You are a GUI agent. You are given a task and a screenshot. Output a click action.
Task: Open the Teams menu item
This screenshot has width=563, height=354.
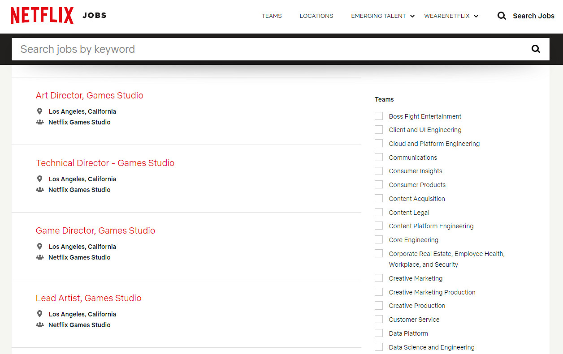pos(272,16)
